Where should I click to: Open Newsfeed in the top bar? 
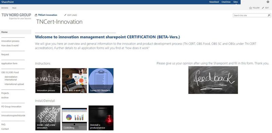coord(214,2)
